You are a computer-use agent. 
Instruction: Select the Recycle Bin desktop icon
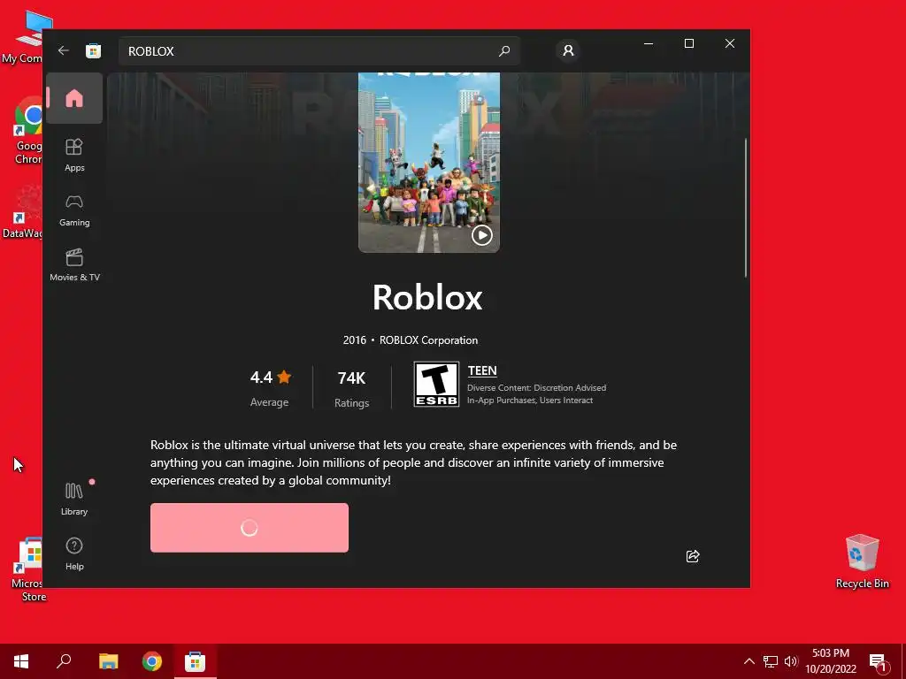(862, 561)
